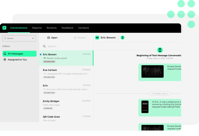The width and height of the screenshot is (199, 136).
Task: Click the reply arrow icon in Eva Carlson's message
Action: pos(45,74)
